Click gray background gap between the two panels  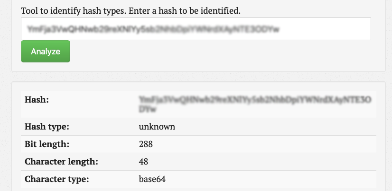(x=198, y=77)
